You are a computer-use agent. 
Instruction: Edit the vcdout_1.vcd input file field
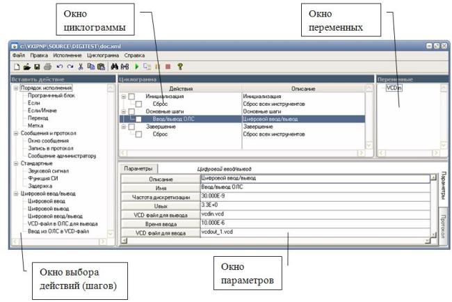click(316, 232)
